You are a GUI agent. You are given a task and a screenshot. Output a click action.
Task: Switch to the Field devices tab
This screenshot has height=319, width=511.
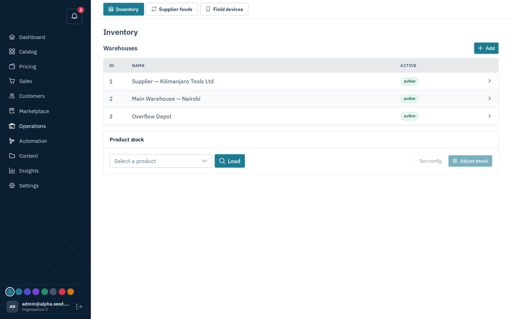point(224,9)
